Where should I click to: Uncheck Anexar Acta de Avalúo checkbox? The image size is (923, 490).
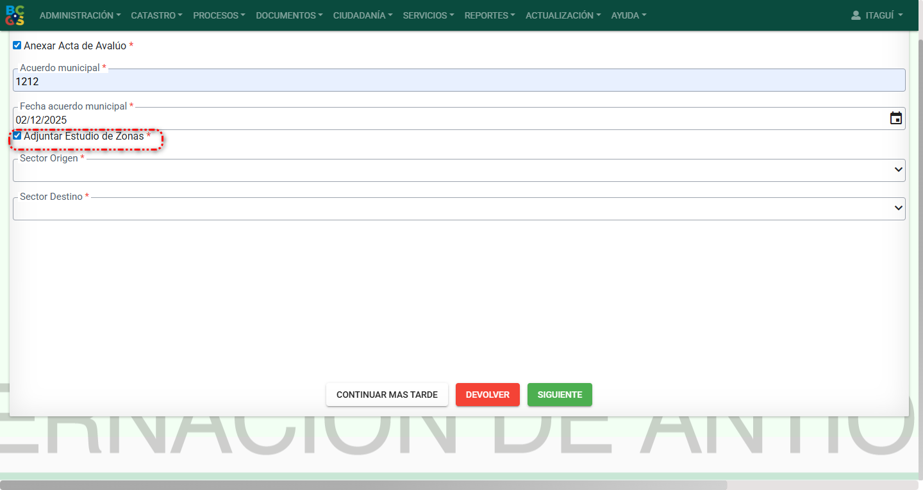tap(17, 45)
